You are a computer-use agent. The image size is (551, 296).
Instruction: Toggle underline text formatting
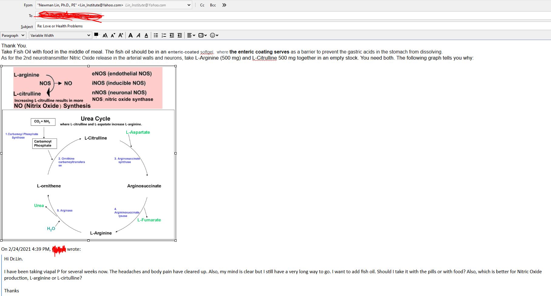tap(146, 36)
